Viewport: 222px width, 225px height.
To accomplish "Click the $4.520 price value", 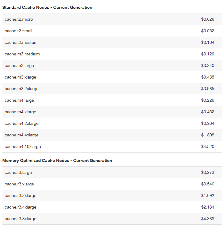I will point(207,146).
